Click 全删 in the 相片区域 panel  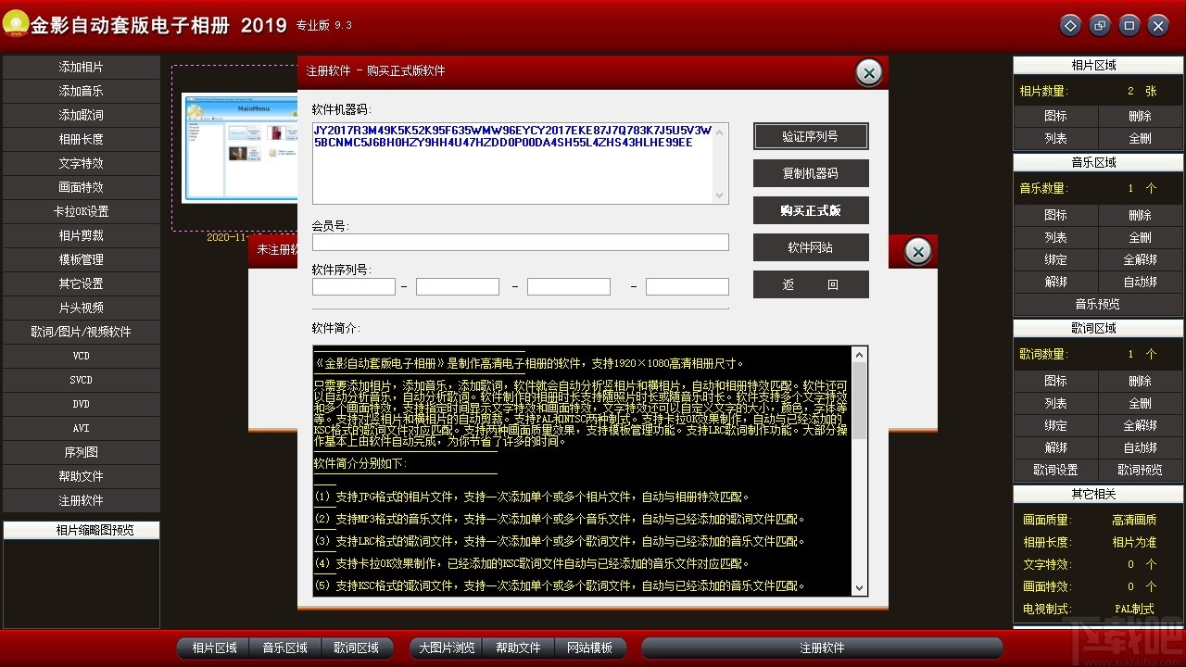[x=1141, y=139]
